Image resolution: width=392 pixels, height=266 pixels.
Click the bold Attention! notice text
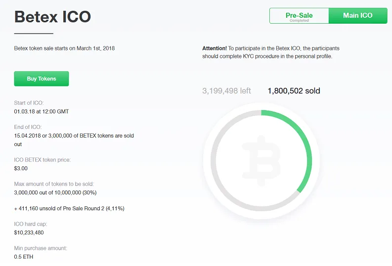tap(215, 48)
